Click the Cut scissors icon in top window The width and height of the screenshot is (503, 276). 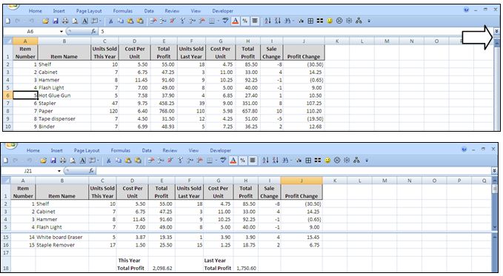(110, 21)
